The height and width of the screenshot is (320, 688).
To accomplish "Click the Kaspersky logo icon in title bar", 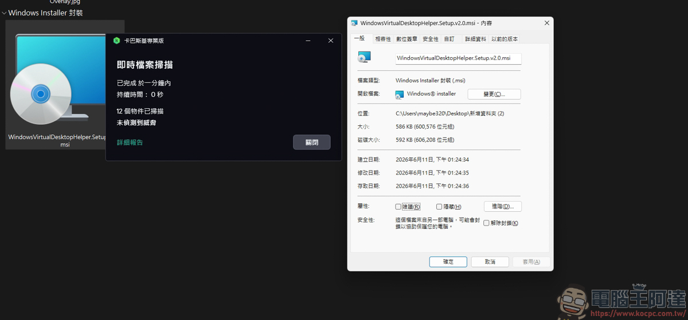I will (116, 41).
